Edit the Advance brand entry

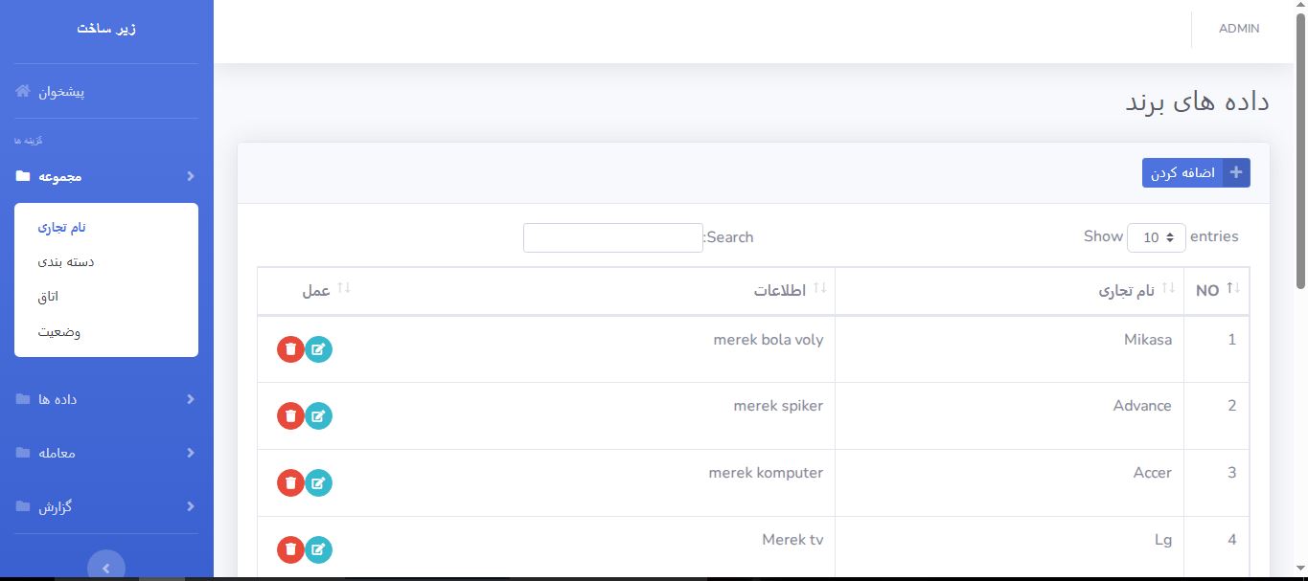pos(319,416)
